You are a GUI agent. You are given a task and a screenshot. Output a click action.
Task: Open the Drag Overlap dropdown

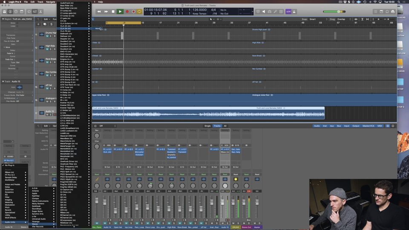(344, 19)
